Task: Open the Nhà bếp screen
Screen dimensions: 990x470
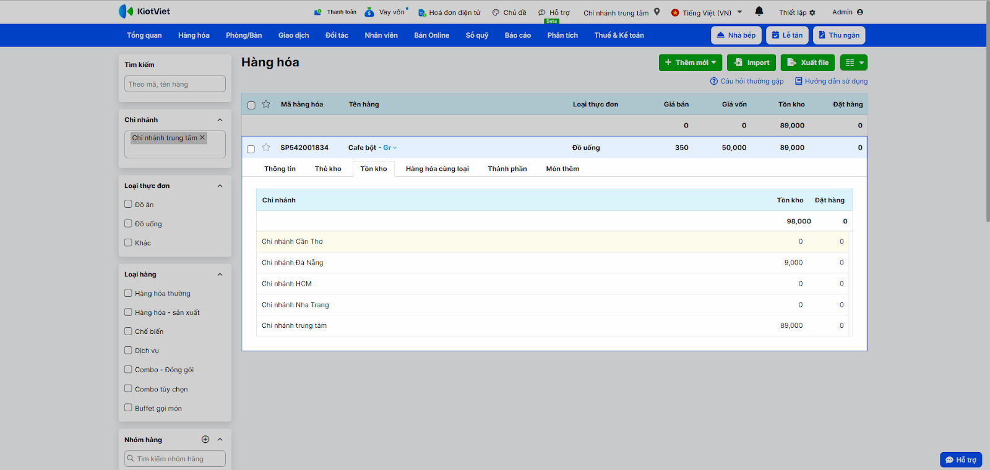Action: click(x=736, y=35)
